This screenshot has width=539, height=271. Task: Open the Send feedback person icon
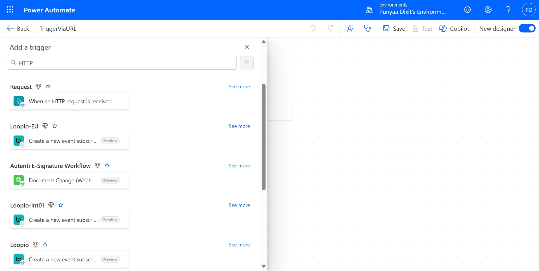tap(351, 28)
